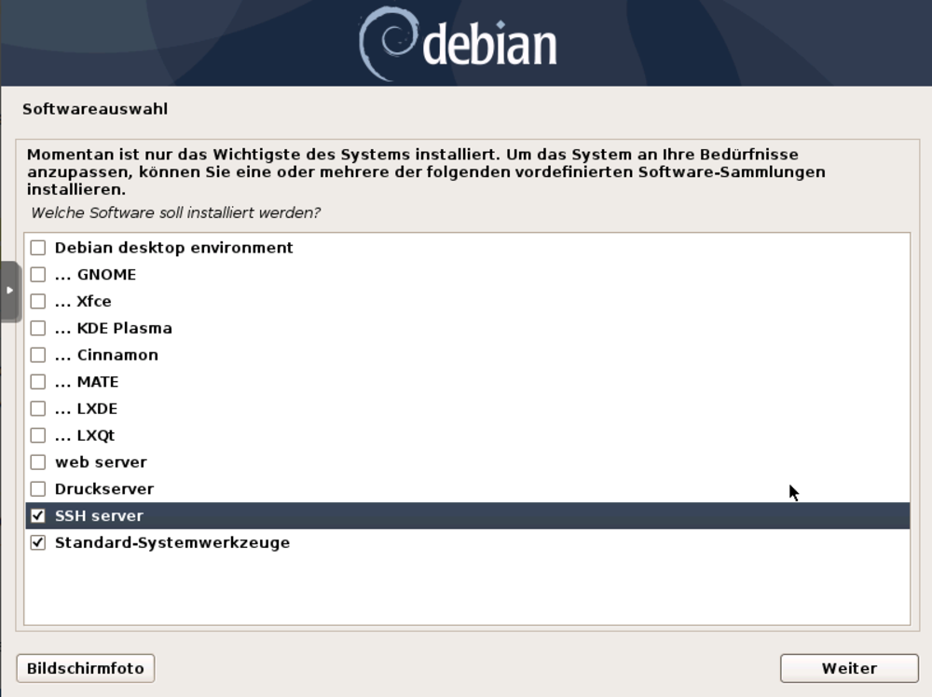Image resolution: width=932 pixels, height=697 pixels.
Task: Click the Standard-Systemwerkzeuge label text
Action: pyautogui.click(x=172, y=542)
